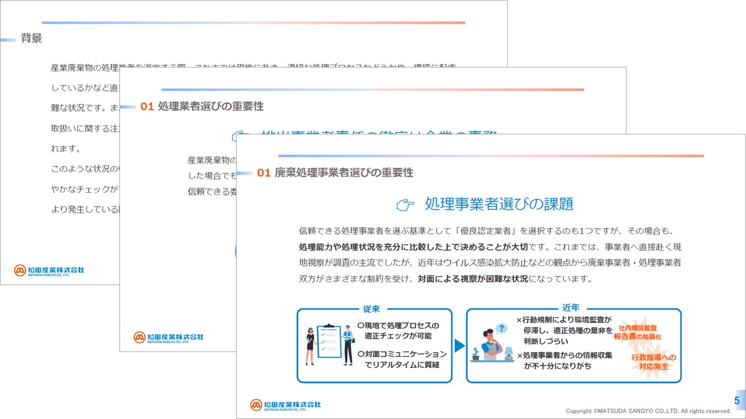Click the slide page number 5
Viewport: 746px width, 419px height.
(737, 400)
